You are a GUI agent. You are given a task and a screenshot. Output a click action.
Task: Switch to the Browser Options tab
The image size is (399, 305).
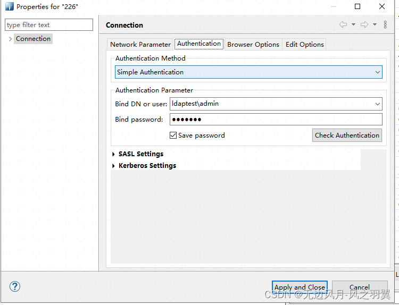(253, 45)
